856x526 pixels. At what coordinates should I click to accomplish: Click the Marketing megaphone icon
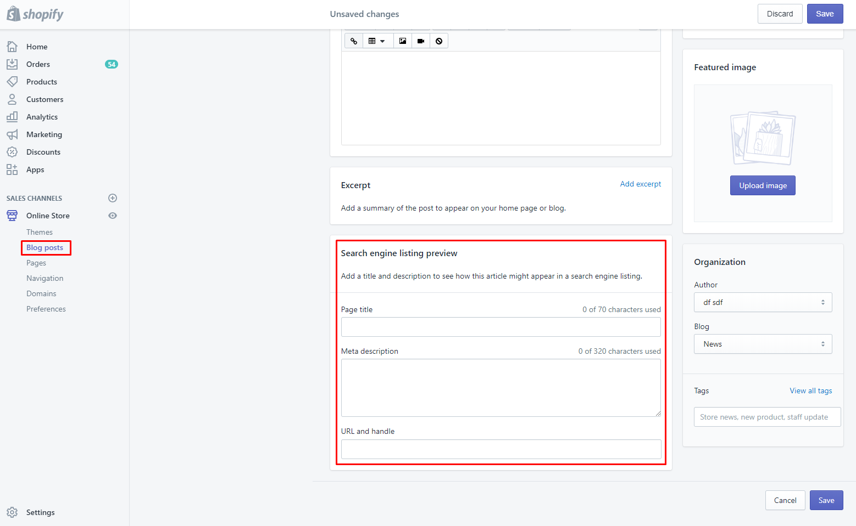[x=12, y=134]
